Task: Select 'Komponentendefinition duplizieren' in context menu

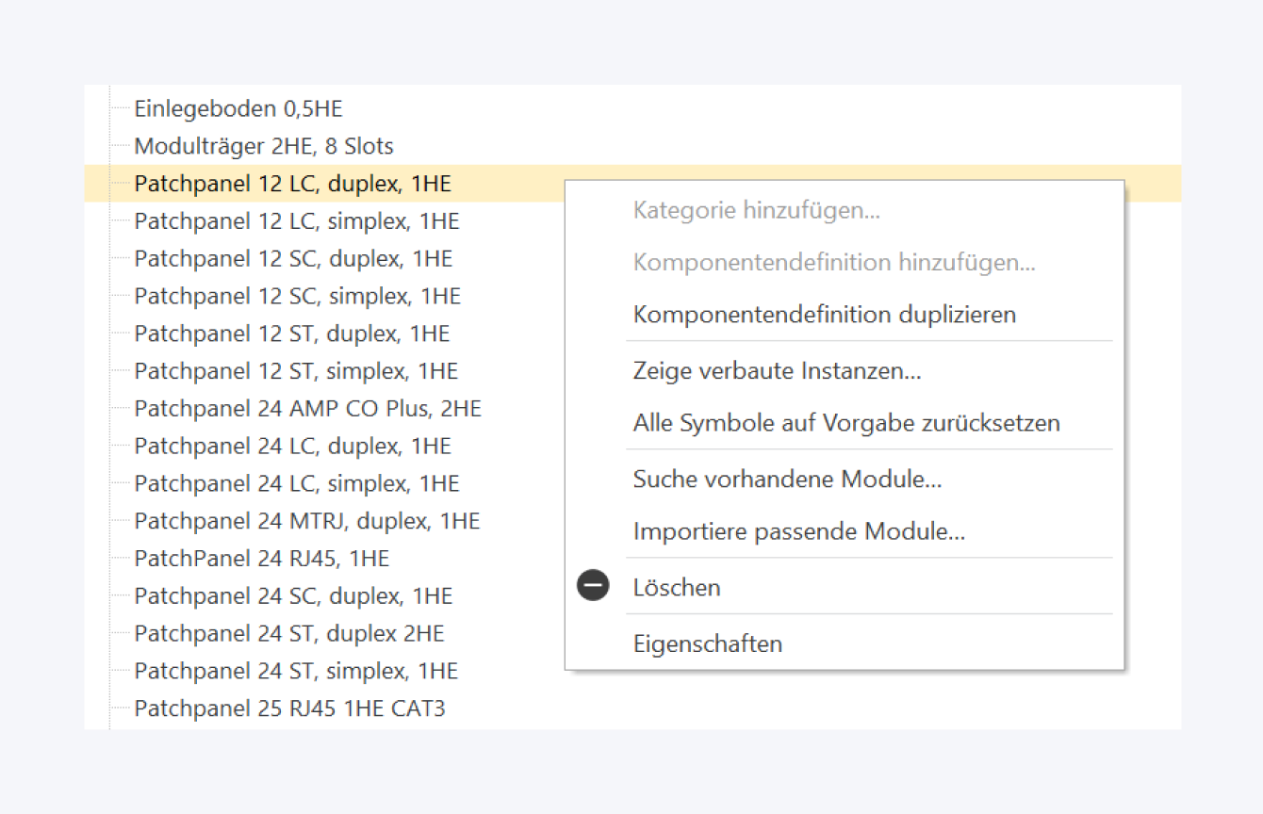Action: (x=824, y=314)
